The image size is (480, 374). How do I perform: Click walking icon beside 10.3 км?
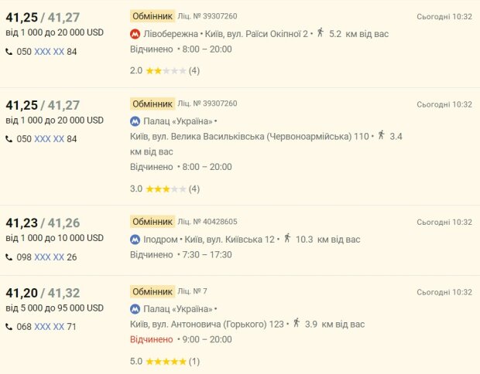(287, 239)
